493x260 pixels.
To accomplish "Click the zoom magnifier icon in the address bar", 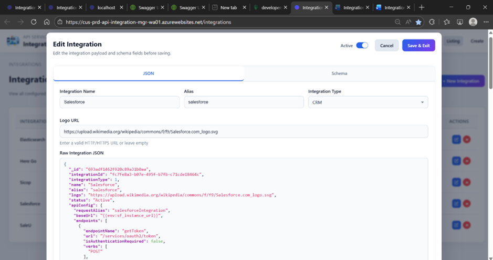I will [397, 22].
